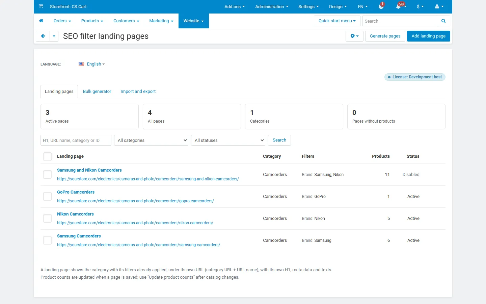Image resolution: width=486 pixels, height=304 pixels.
Task: Open the pie chart icon with badge 1
Action: (381, 6)
